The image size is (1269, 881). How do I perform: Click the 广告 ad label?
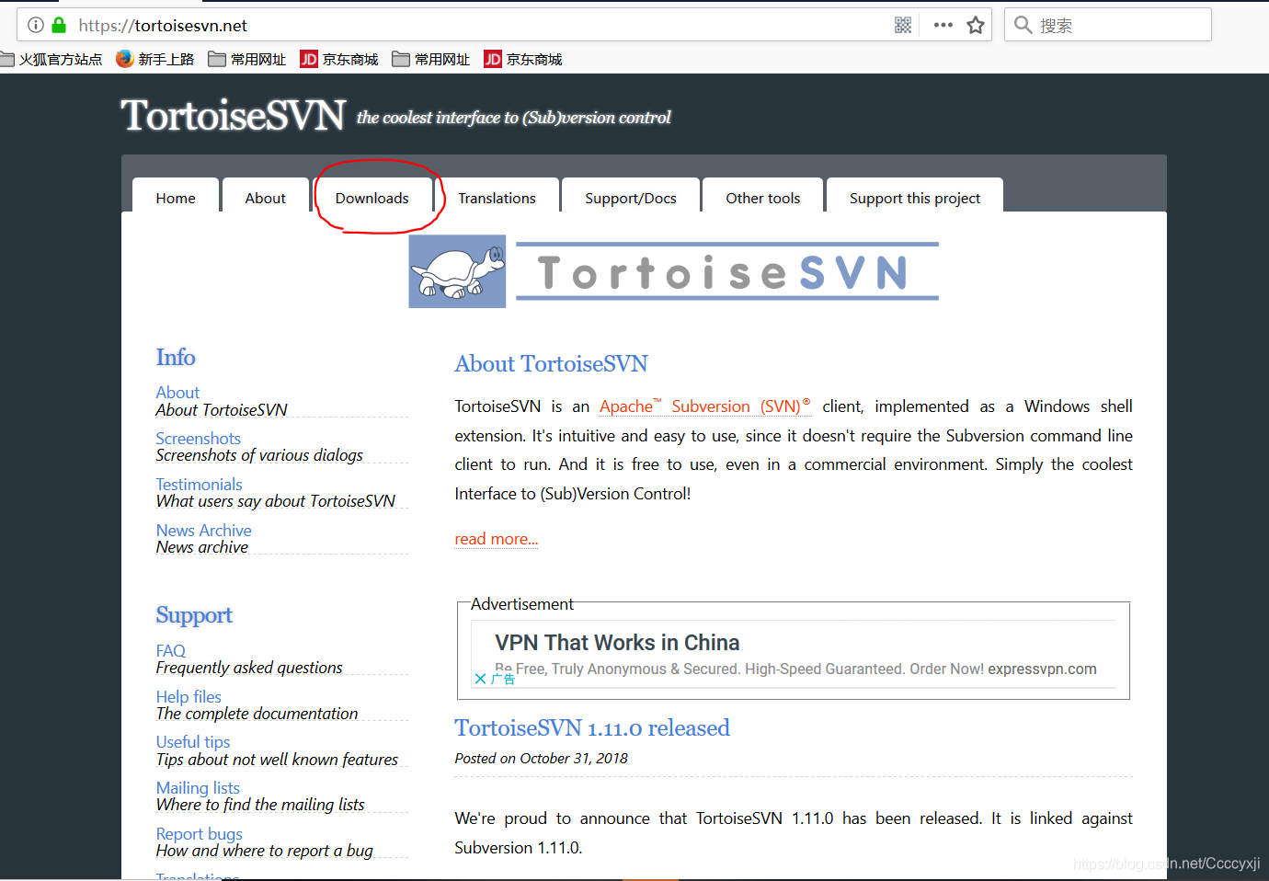tap(503, 679)
